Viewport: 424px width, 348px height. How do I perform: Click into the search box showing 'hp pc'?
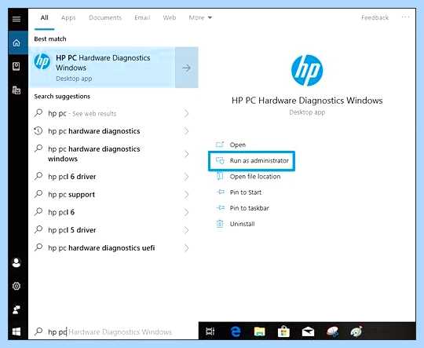pyautogui.click(x=114, y=332)
